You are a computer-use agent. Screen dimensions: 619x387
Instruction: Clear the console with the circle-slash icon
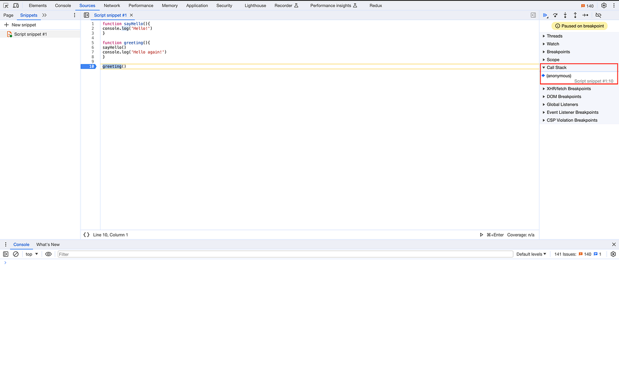tap(15, 254)
